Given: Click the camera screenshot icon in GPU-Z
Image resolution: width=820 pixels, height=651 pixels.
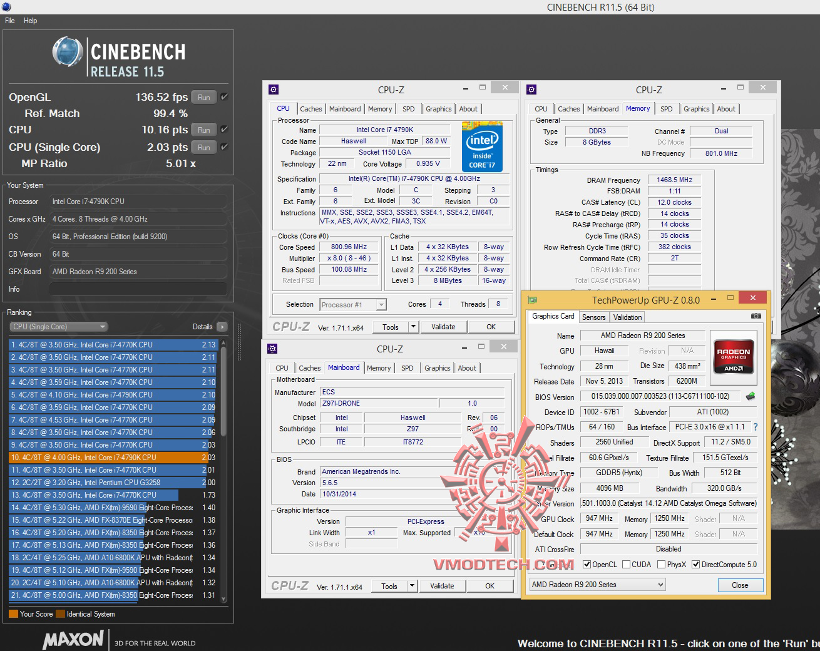Looking at the screenshot, I should pyautogui.click(x=756, y=317).
